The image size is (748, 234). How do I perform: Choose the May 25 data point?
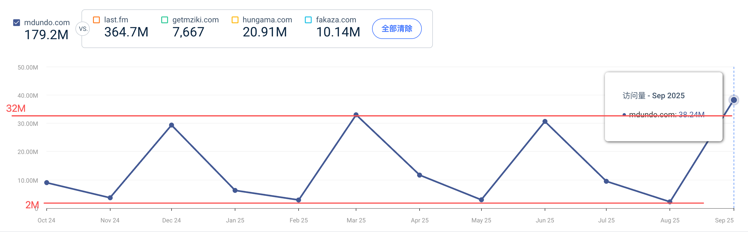click(481, 200)
